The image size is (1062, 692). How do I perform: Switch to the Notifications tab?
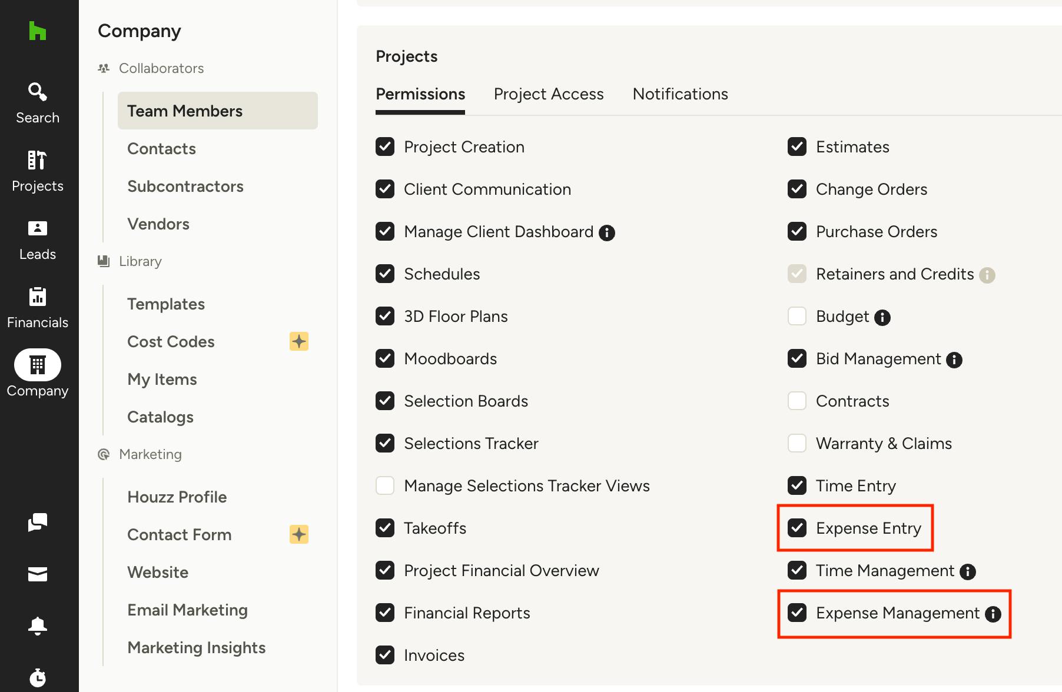click(x=681, y=94)
